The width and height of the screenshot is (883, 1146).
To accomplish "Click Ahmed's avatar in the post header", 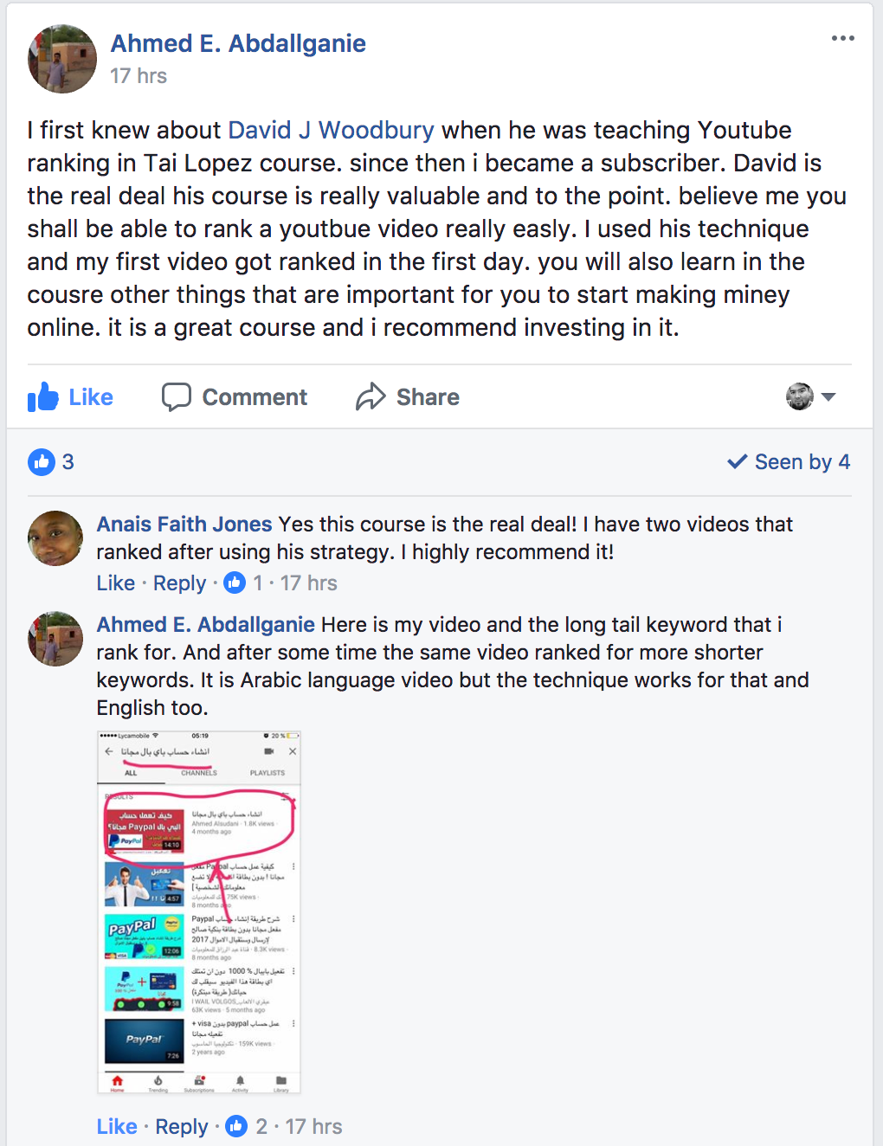I will coord(62,59).
